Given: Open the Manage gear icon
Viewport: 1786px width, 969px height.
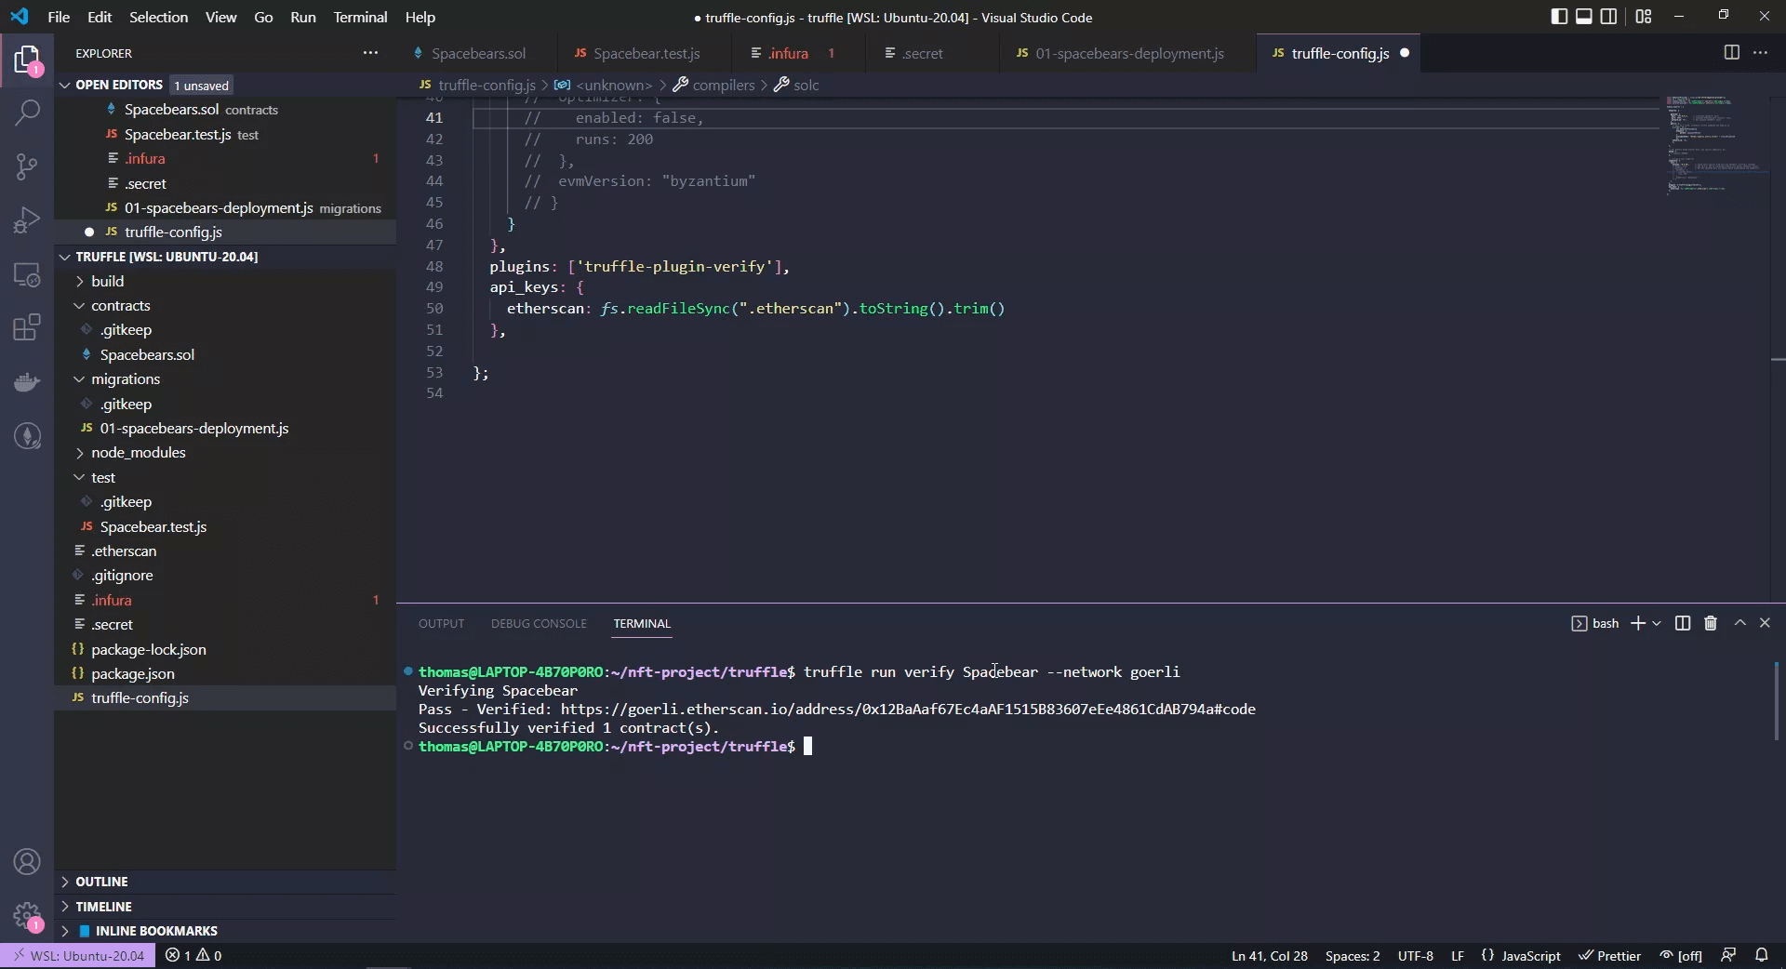Looking at the screenshot, I should coord(27,916).
